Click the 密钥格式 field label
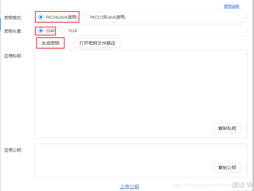The image size is (254, 191). tap(13, 17)
